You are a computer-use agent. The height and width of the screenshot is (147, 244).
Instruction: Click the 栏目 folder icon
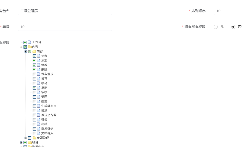[30, 142]
